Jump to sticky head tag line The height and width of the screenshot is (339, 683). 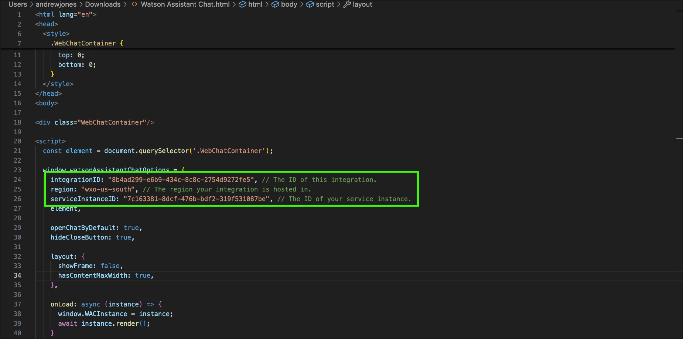click(47, 24)
